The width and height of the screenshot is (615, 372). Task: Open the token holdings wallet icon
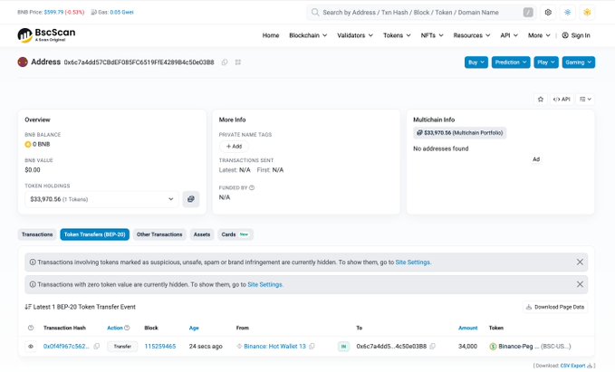pos(191,199)
